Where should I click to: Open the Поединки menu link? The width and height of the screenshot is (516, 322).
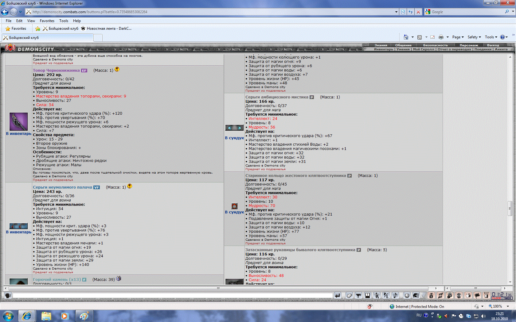coord(483,49)
